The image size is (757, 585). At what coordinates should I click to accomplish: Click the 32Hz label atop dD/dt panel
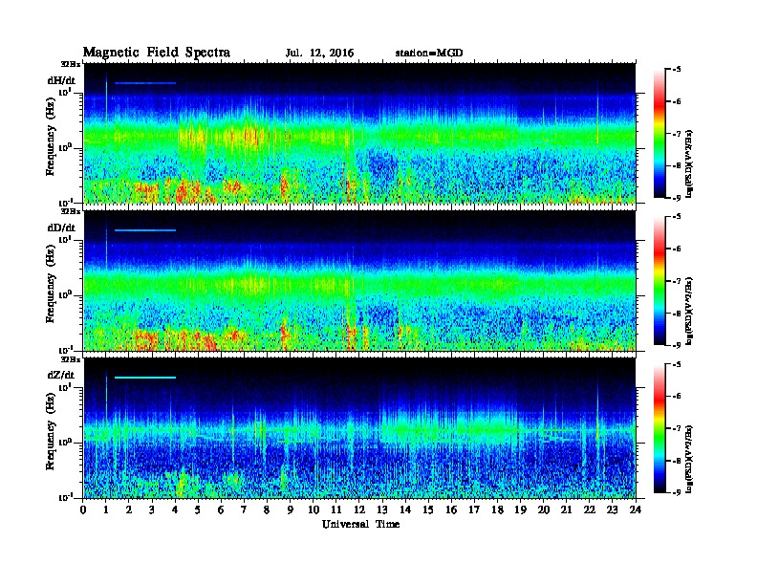(71, 211)
